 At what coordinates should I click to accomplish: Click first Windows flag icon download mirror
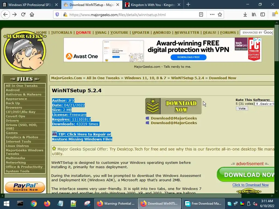tap(147, 118)
